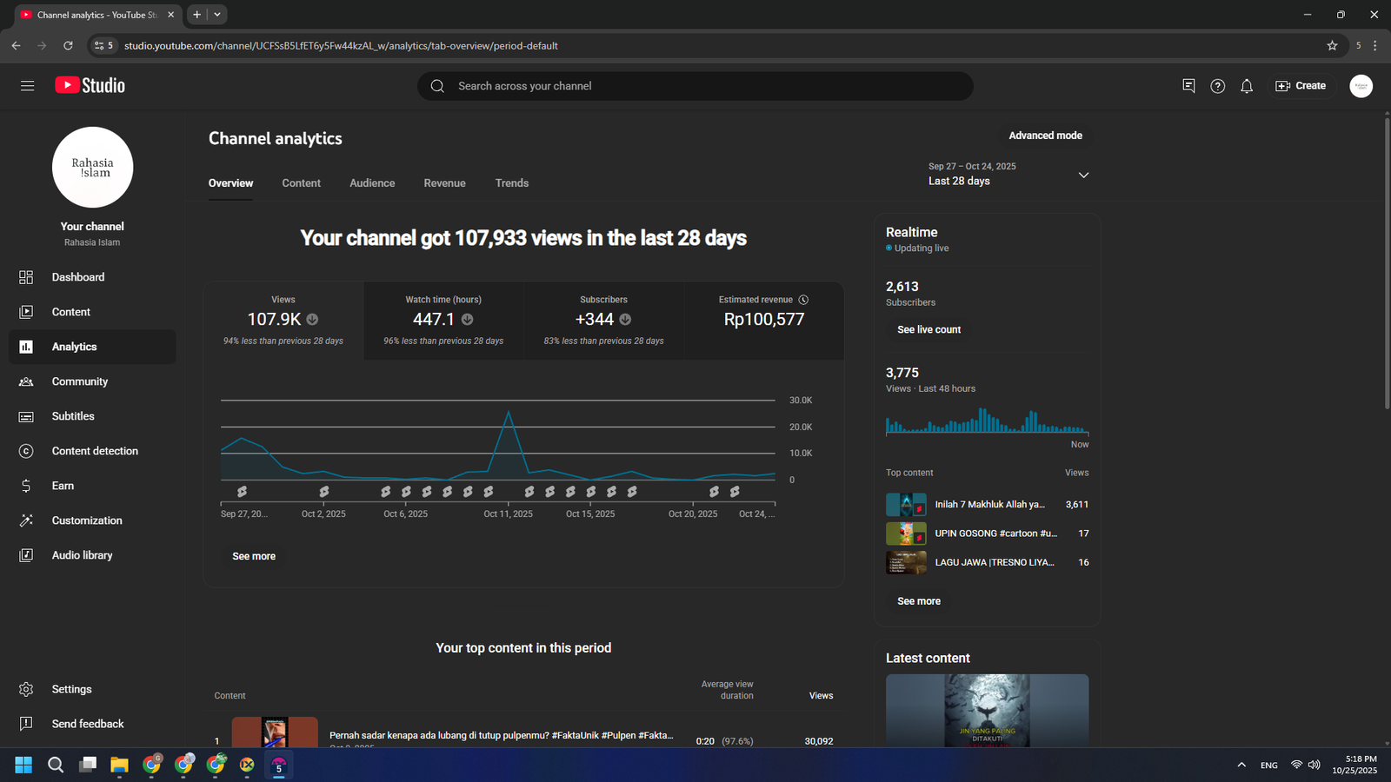Show hidden system tray icons
1391x782 pixels.
[1241, 765]
